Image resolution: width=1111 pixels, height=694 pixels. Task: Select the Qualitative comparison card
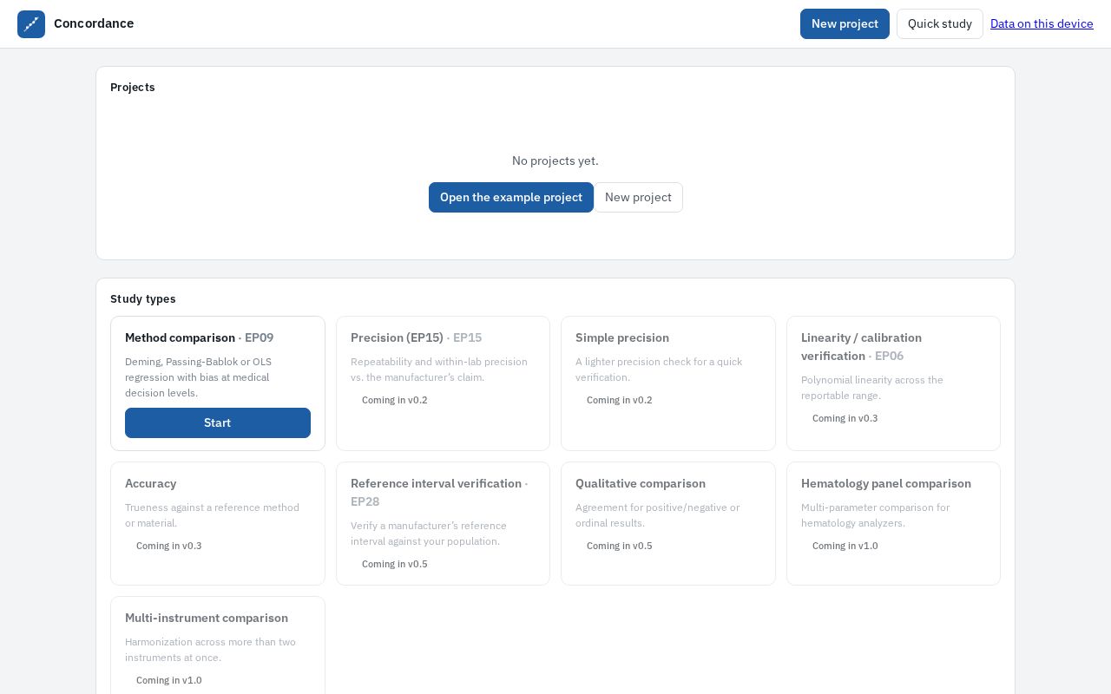point(668,523)
